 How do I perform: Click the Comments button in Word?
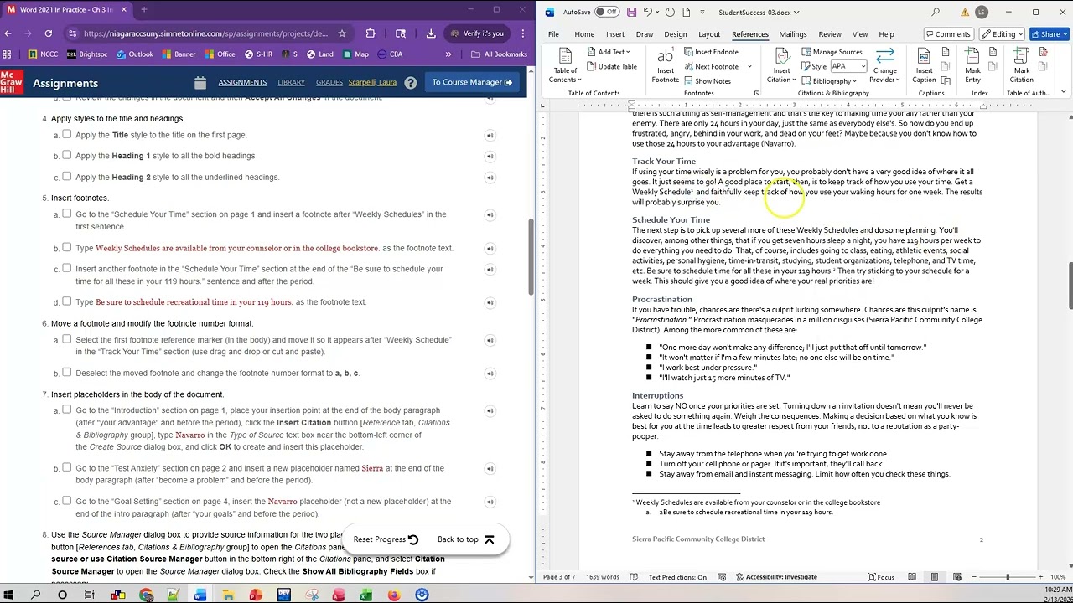pyautogui.click(x=948, y=34)
